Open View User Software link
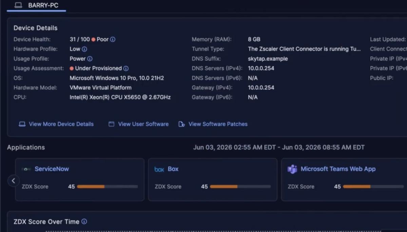407x232 pixels. (x=138, y=124)
